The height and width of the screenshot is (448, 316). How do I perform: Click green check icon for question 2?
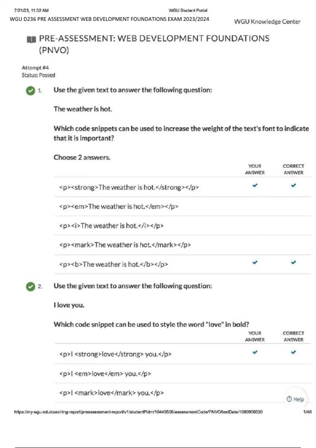click(x=31, y=286)
